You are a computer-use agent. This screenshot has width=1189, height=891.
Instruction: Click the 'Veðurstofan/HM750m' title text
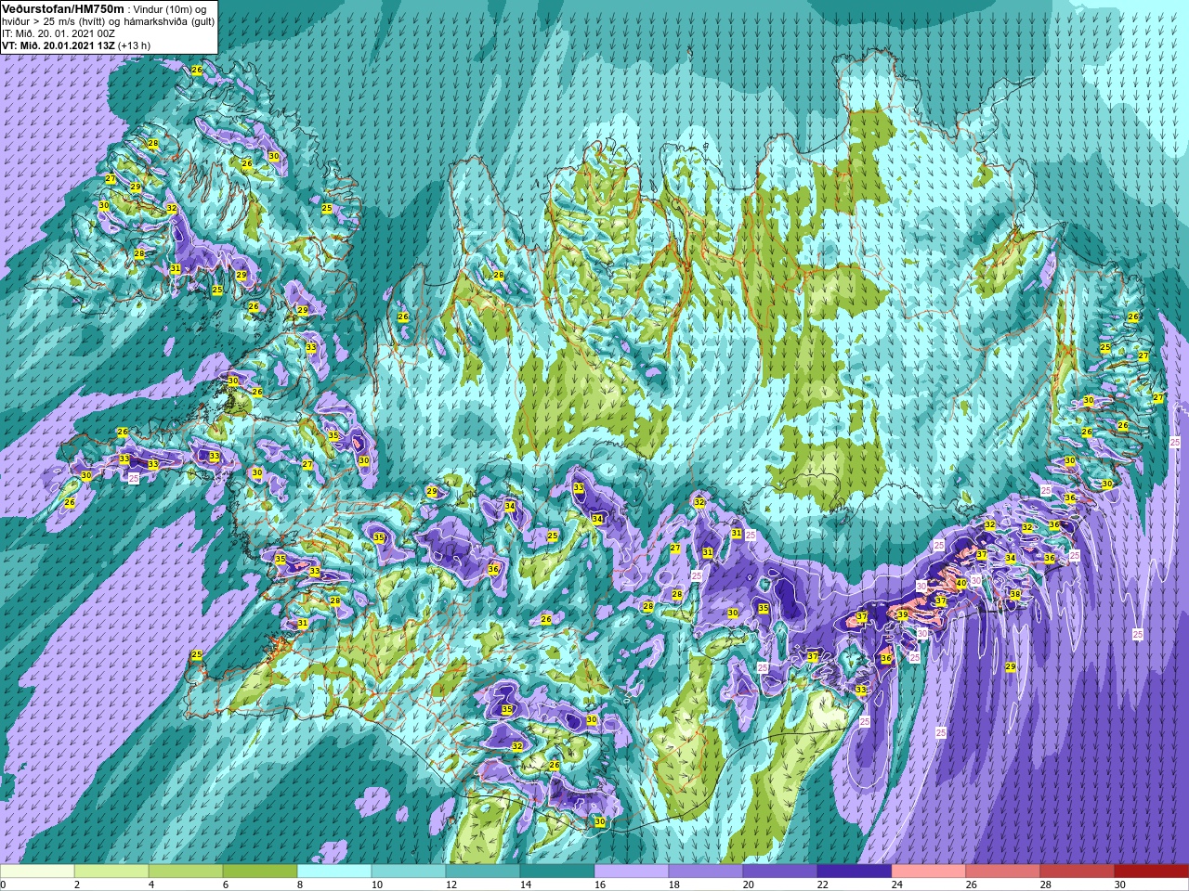point(62,8)
